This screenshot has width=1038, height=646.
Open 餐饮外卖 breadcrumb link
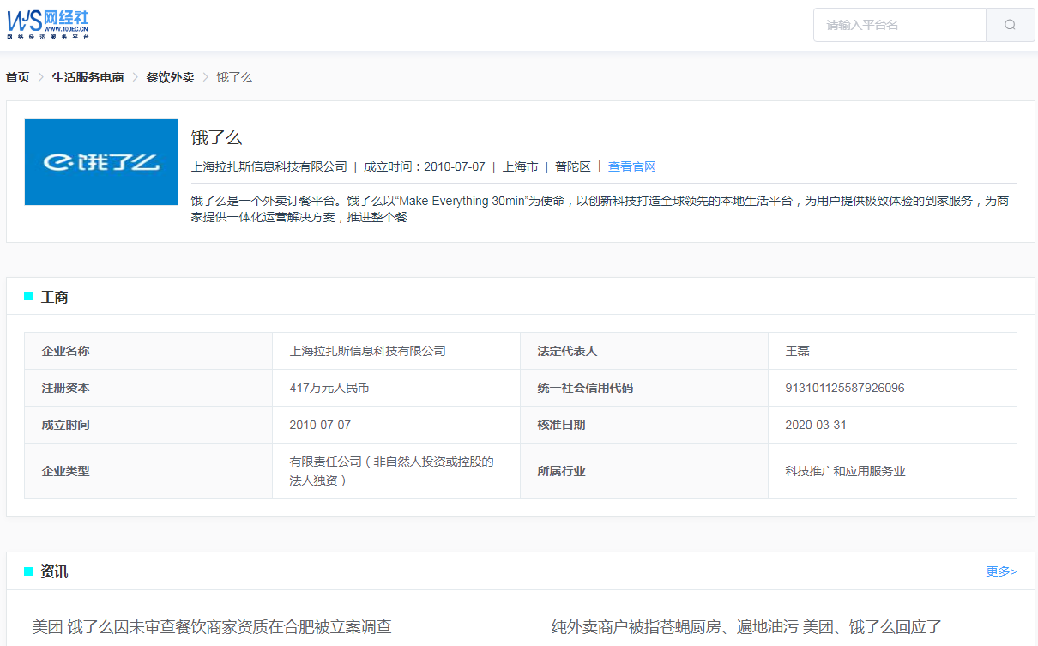point(170,77)
